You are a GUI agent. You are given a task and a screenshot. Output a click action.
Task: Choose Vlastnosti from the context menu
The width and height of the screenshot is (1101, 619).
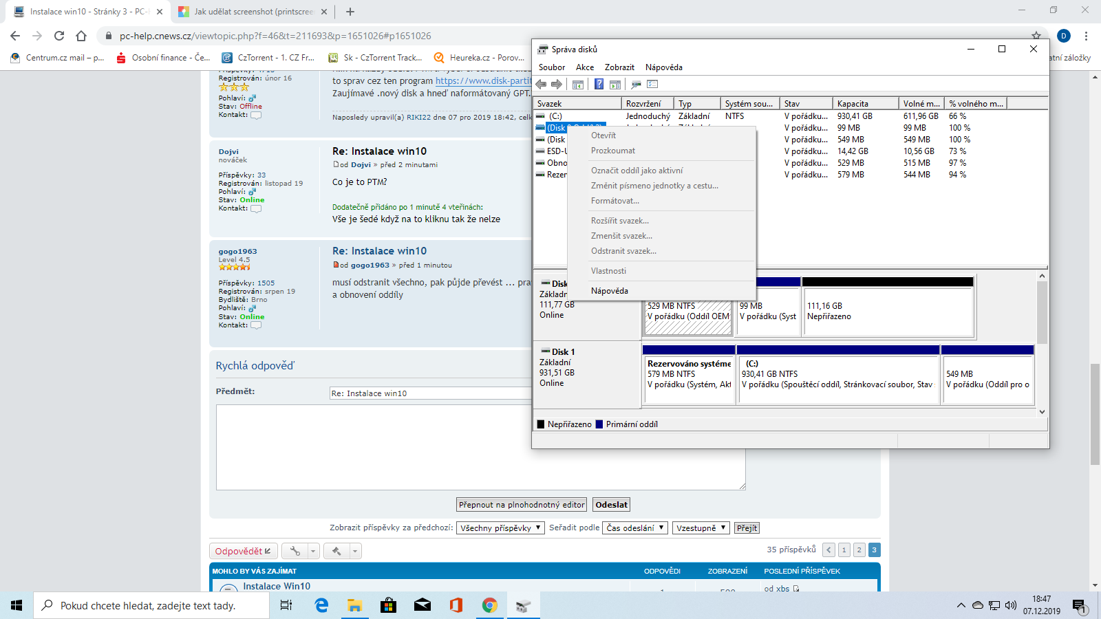click(x=608, y=271)
